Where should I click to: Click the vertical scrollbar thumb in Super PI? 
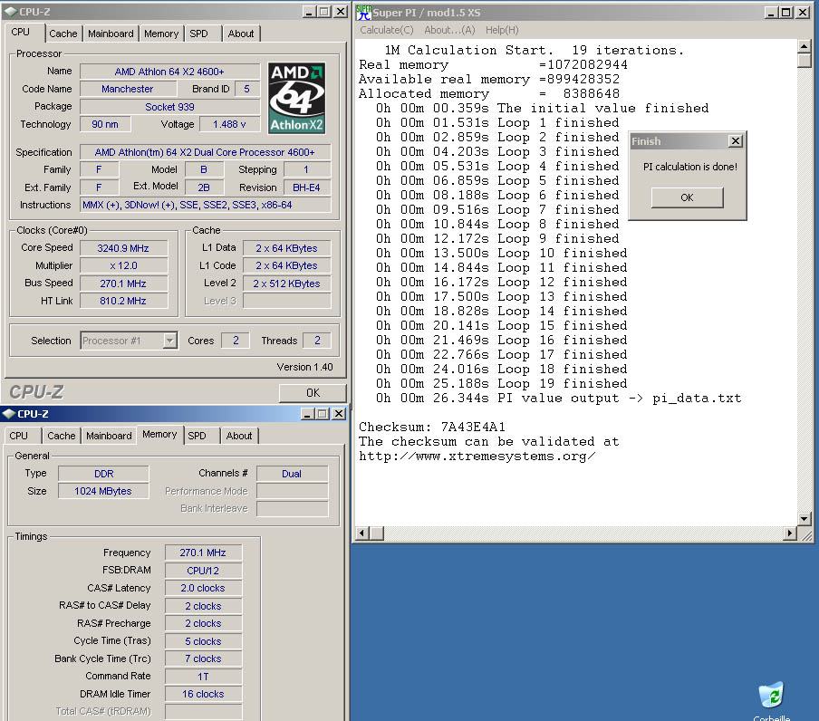[804, 61]
